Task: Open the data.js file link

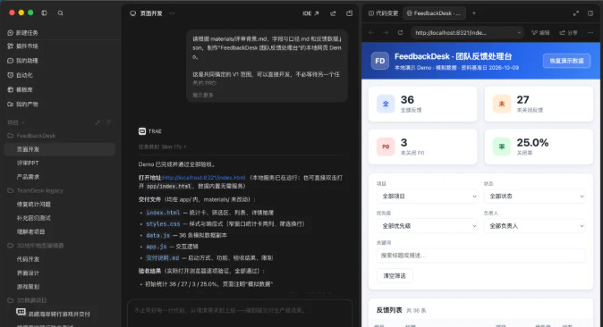Action: (x=157, y=235)
